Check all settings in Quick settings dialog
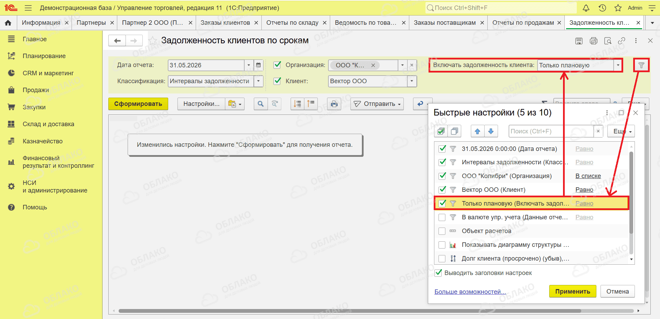 [x=441, y=131]
